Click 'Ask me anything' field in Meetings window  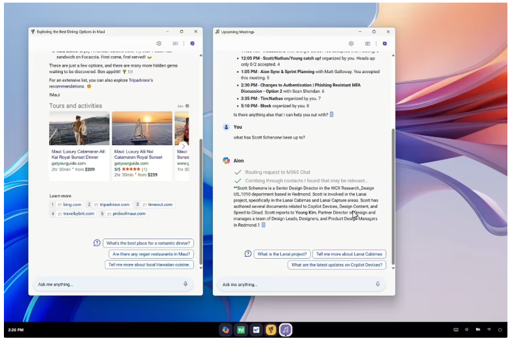(301, 284)
